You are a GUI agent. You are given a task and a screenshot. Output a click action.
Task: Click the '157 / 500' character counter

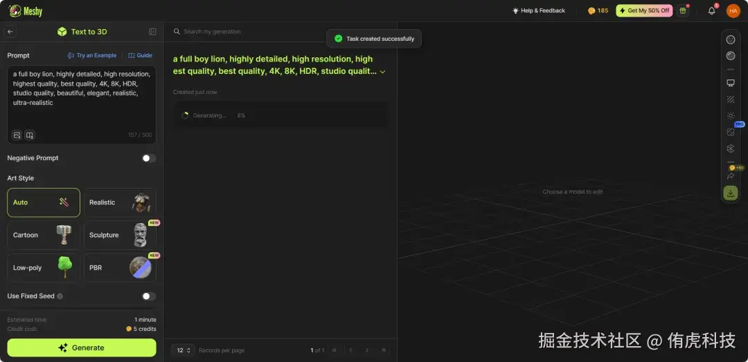click(x=139, y=135)
